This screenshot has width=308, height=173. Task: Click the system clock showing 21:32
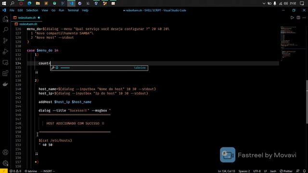coord(293,3)
